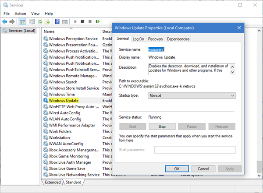Image resolution: width=263 pixels, height=193 pixels.
Task: Switch to the Log On tab
Action: 138,39
